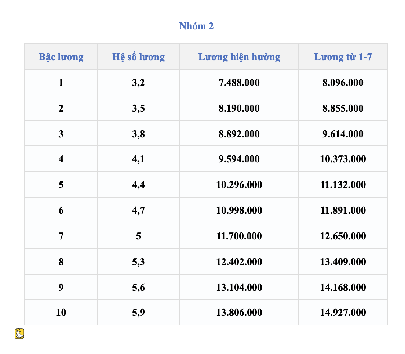405x354 pixels.
Task: Select the 13.104.000 salary cell
Action: pyautogui.click(x=239, y=287)
